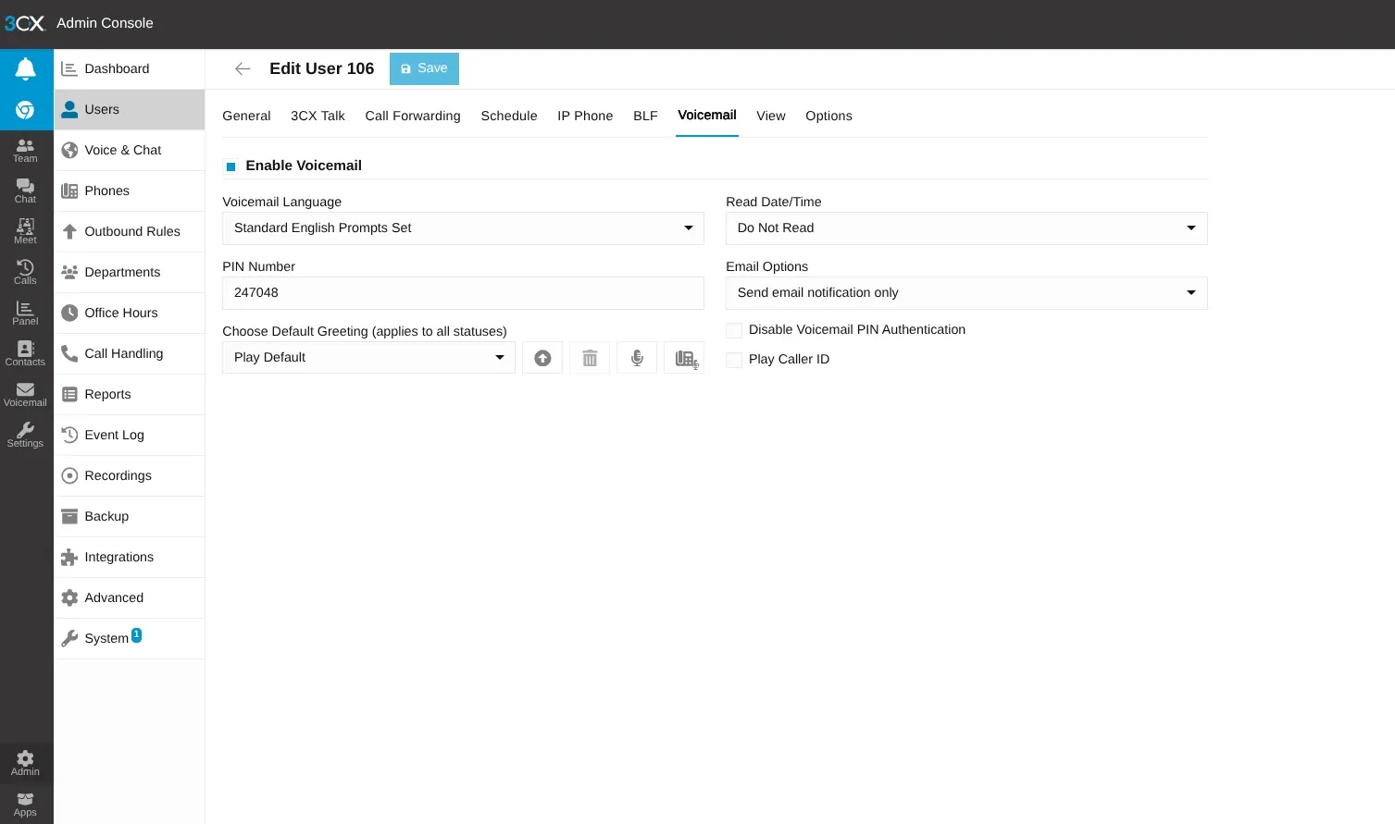Open Chat in the left rail
Screen dimensions: 1395x824
tap(26, 191)
